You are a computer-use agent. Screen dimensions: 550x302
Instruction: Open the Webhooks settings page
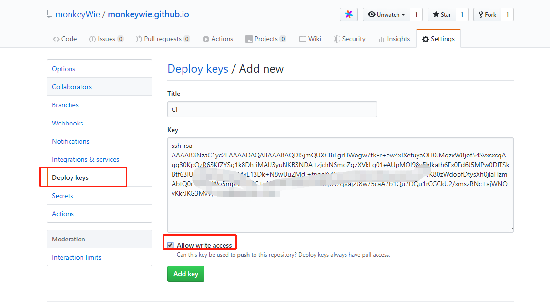tap(68, 123)
